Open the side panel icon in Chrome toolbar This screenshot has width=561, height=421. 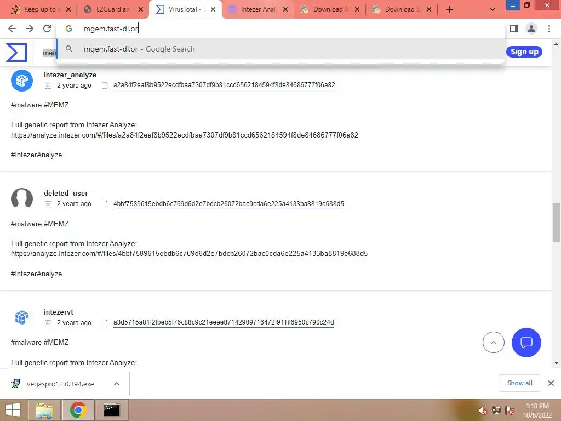[514, 29]
